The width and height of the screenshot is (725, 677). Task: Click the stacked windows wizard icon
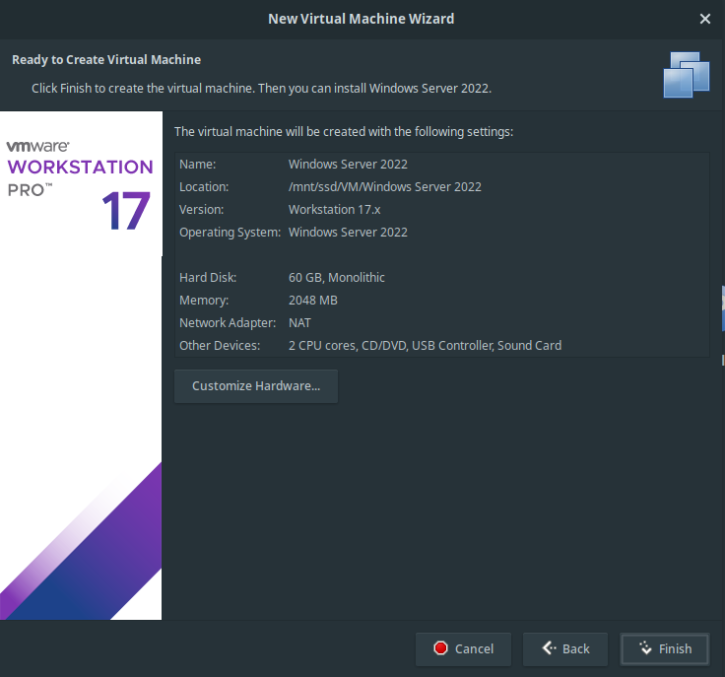pyautogui.click(x=687, y=75)
